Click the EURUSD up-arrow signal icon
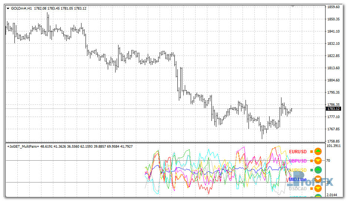The width and height of the screenshot is (347, 201). (318, 151)
